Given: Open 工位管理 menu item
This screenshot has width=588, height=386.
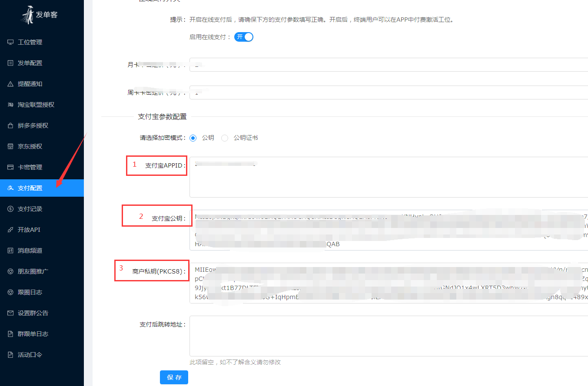Looking at the screenshot, I should (x=42, y=42).
